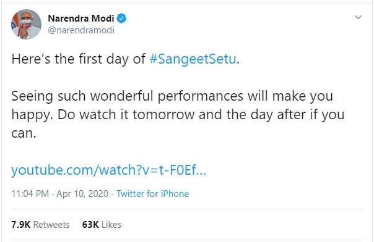Click the Apr 10, 2020 date
Image resolution: width=374 pixels, height=242 pixels.
[x=82, y=194]
